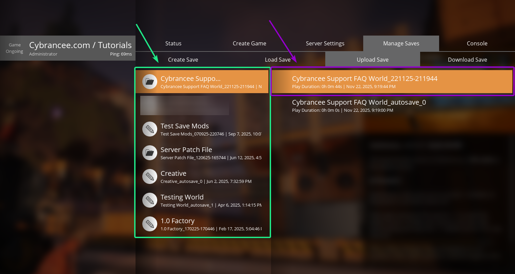
Task: Go to the Create Save sub-tab
Action: pos(183,60)
